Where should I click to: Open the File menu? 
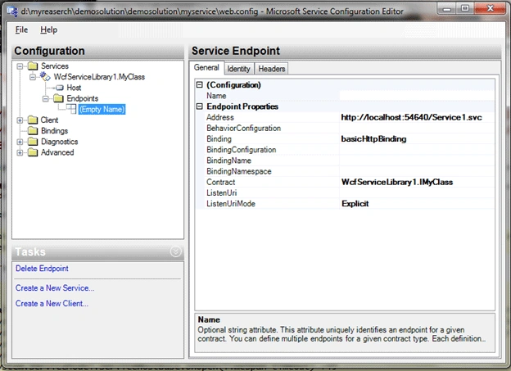point(21,29)
